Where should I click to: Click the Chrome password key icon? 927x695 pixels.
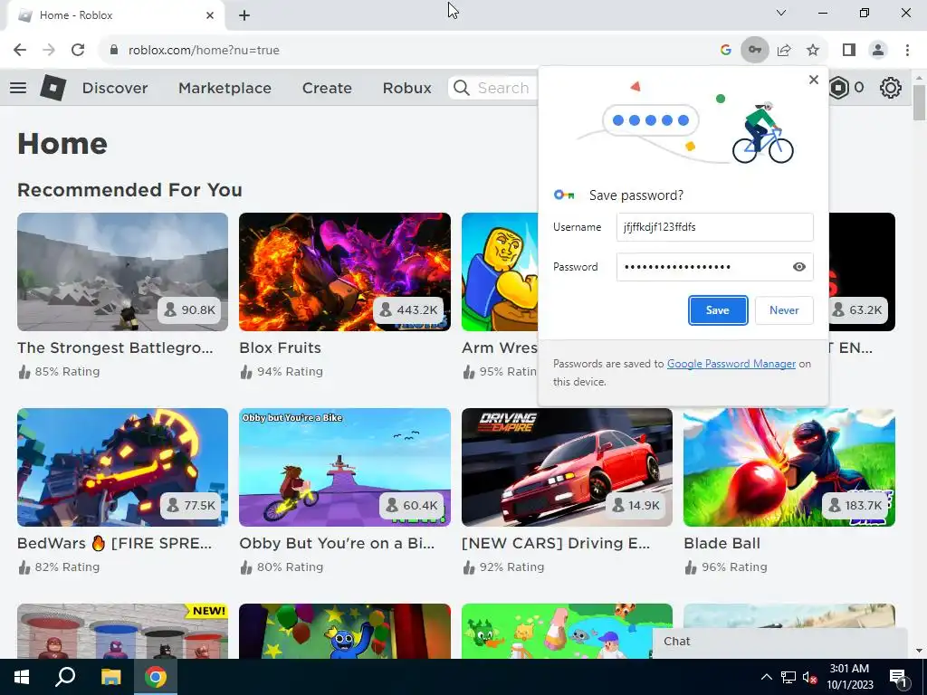point(755,51)
